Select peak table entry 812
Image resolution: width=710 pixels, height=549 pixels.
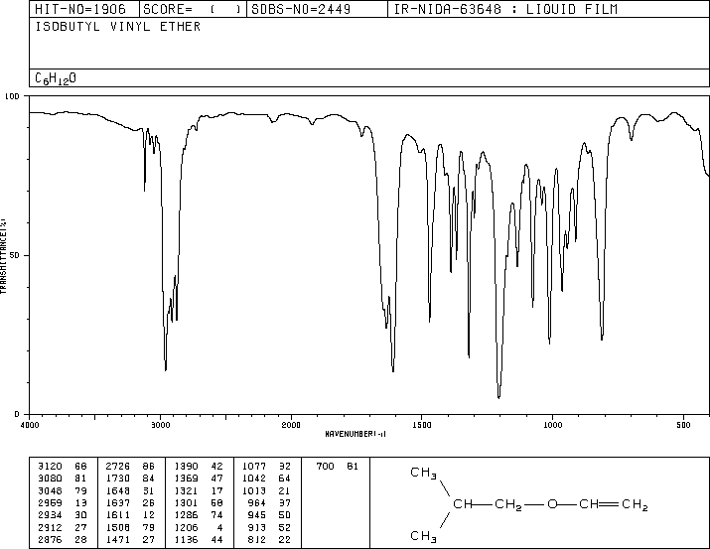click(x=257, y=540)
